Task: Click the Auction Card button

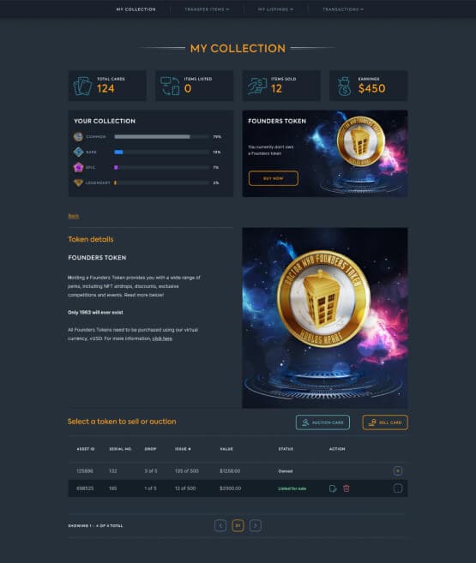Action: (x=322, y=422)
